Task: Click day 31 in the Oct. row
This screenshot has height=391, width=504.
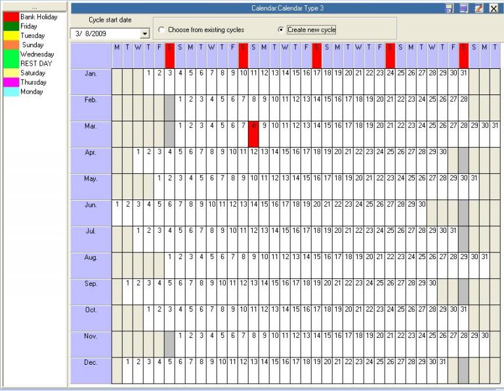Action: (x=463, y=318)
